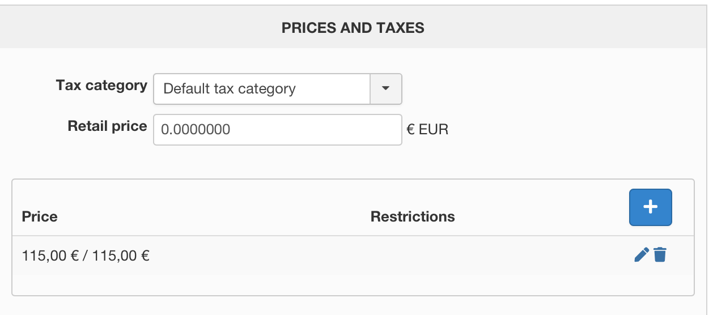Click the trash can icon

pyautogui.click(x=660, y=255)
